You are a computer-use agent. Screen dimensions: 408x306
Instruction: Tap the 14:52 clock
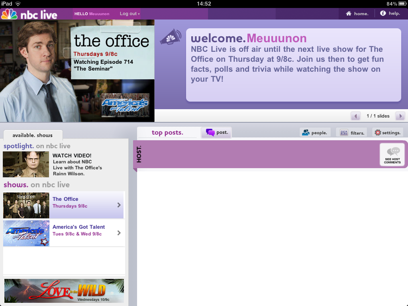tap(204, 4)
